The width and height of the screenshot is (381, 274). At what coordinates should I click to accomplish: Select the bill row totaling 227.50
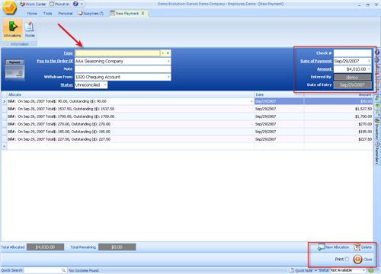tap(130, 139)
